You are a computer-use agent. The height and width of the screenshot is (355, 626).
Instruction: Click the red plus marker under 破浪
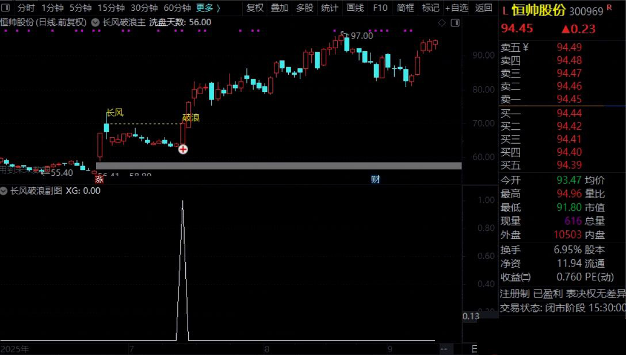[x=183, y=149]
